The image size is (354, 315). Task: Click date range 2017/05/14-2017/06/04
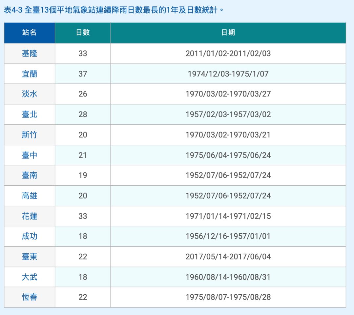pos(228,257)
